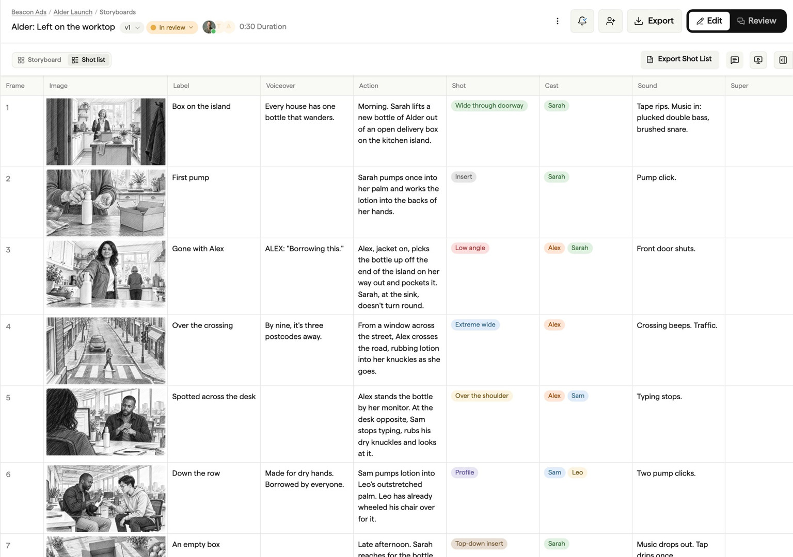
Task: Select the Extreme wide shot tag
Action: [x=475, y=325]
